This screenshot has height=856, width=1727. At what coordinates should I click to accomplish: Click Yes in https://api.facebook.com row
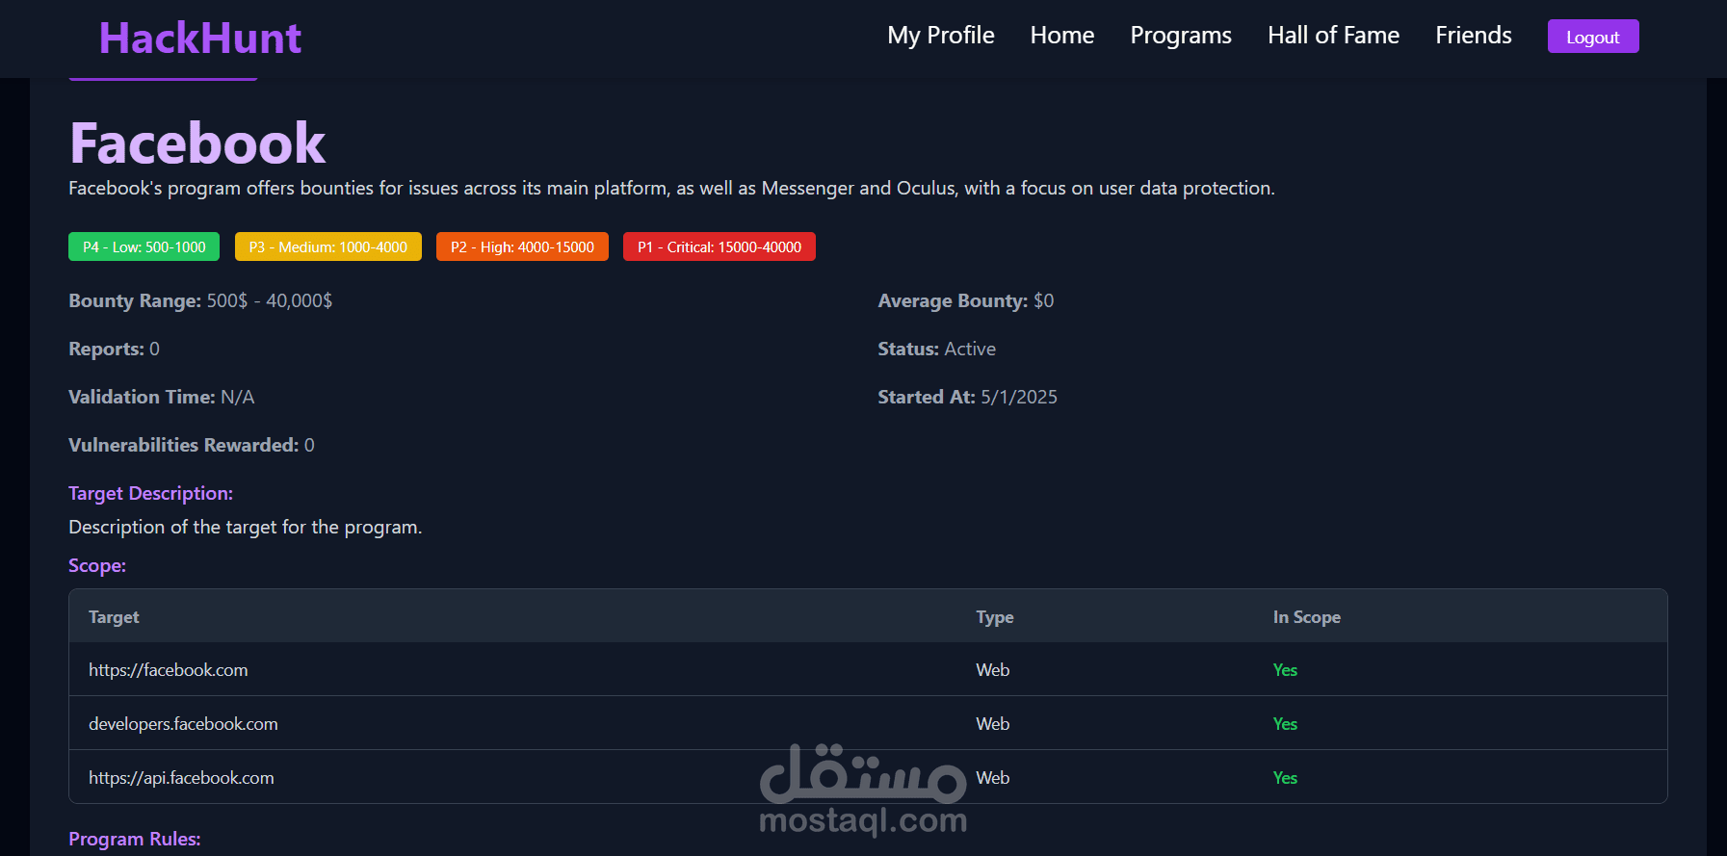[1285, 778]
